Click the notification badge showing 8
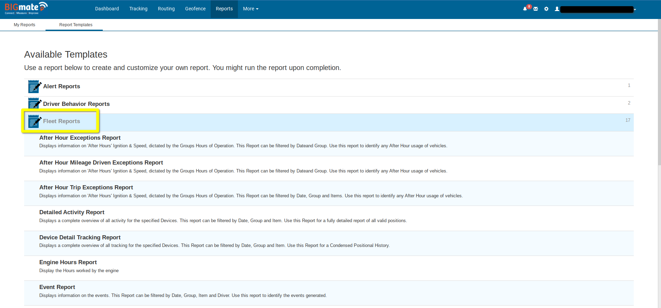This screenshot has height=308, width=661. 529,7
